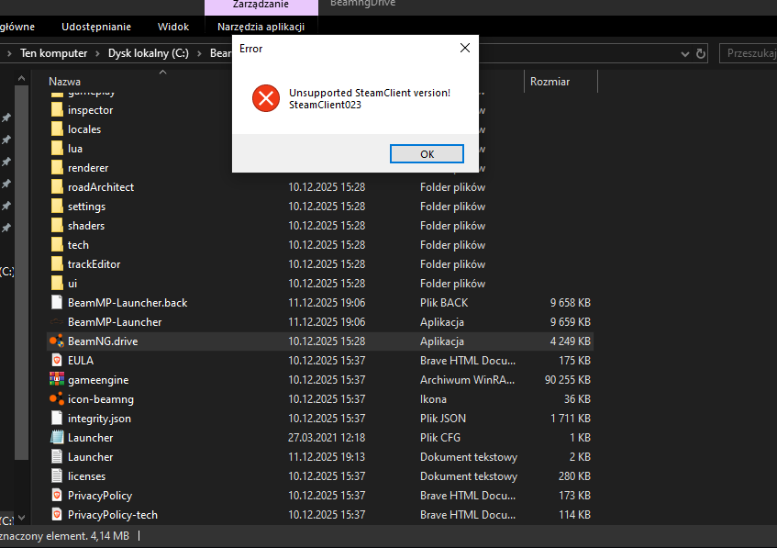777x548 pixels.
Task: Click the roadArchitect folder name
Action: pos(101,187)
